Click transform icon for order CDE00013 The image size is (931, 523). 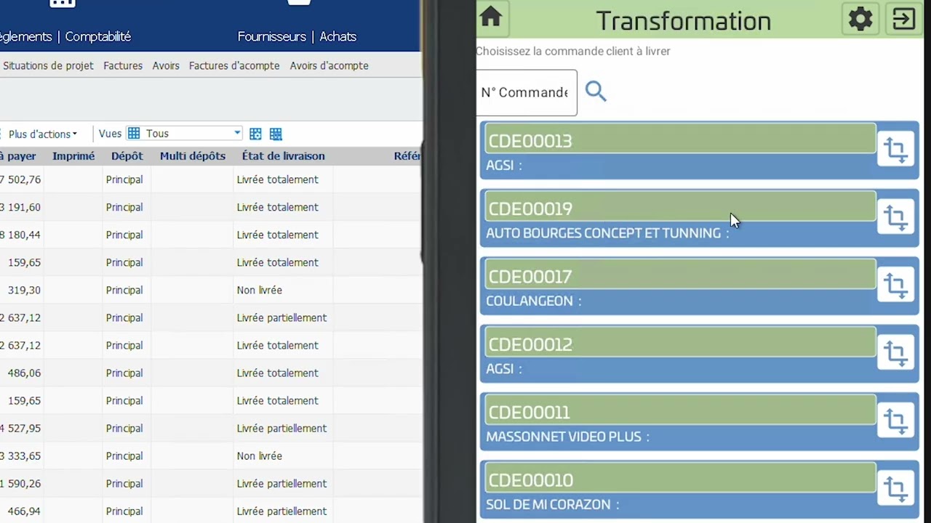click(895, 149)
